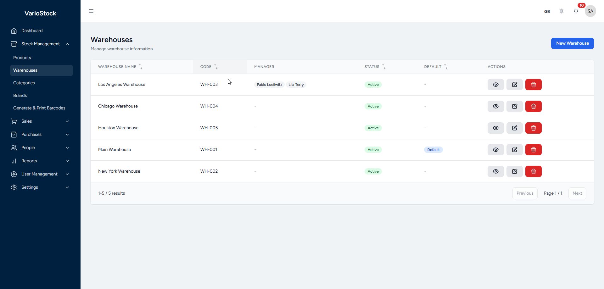This screenshot has width=604, height=289.
Task: Click the Sales cart icon
Action: click(x=14, y=121)
